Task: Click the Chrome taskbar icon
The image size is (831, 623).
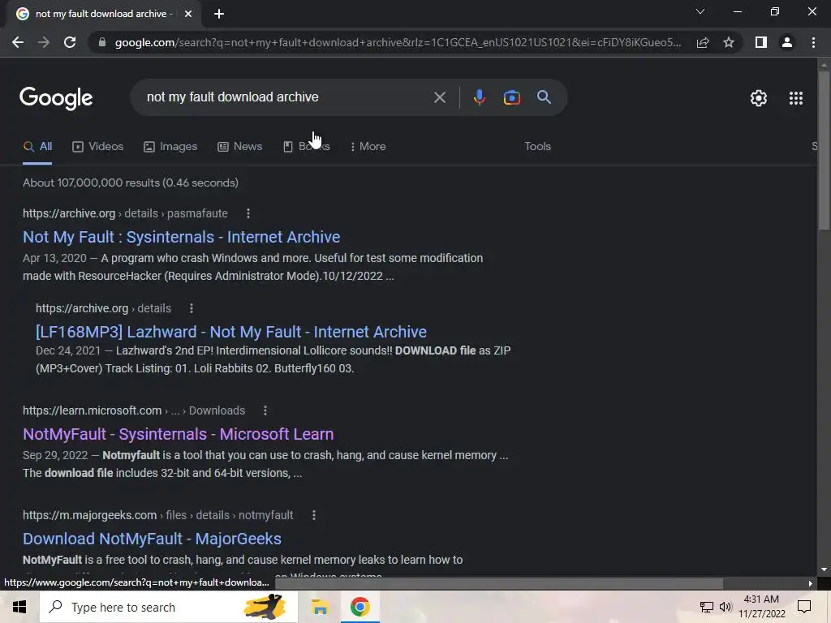Action: [360, 607]
